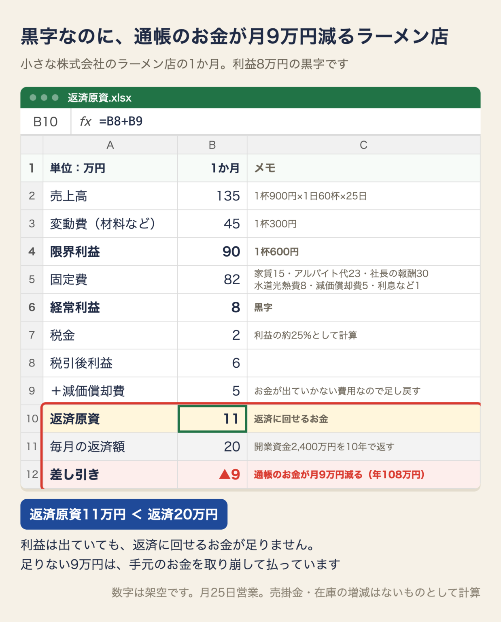
Task: Select row header 4
Action: tap(32, 251)
